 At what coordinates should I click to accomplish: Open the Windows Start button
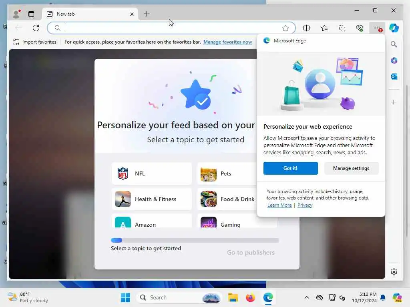(x=125, y=297)
